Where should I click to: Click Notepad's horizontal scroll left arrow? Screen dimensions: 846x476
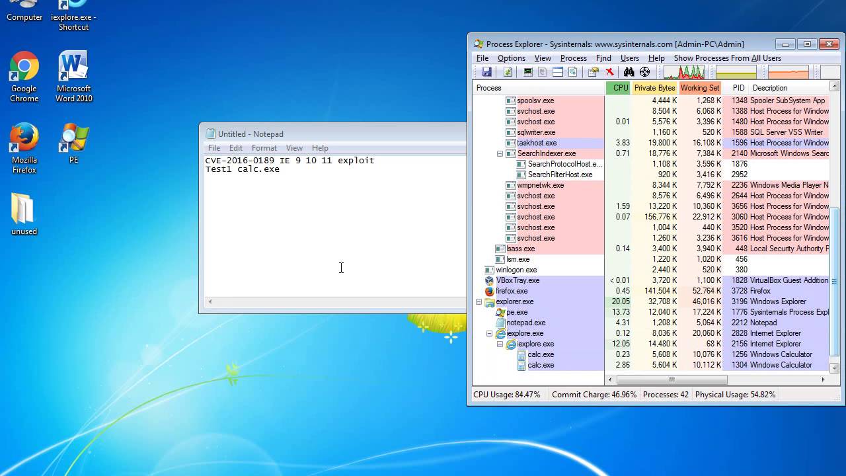tap(210, 302)
